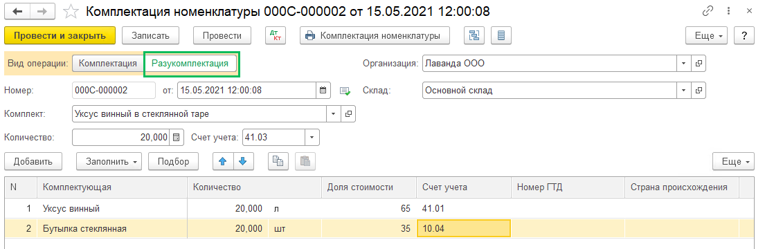The image size is (765, 249).
Task: Copy selected rows icon in table toolbar
Action: pos(278,161)
